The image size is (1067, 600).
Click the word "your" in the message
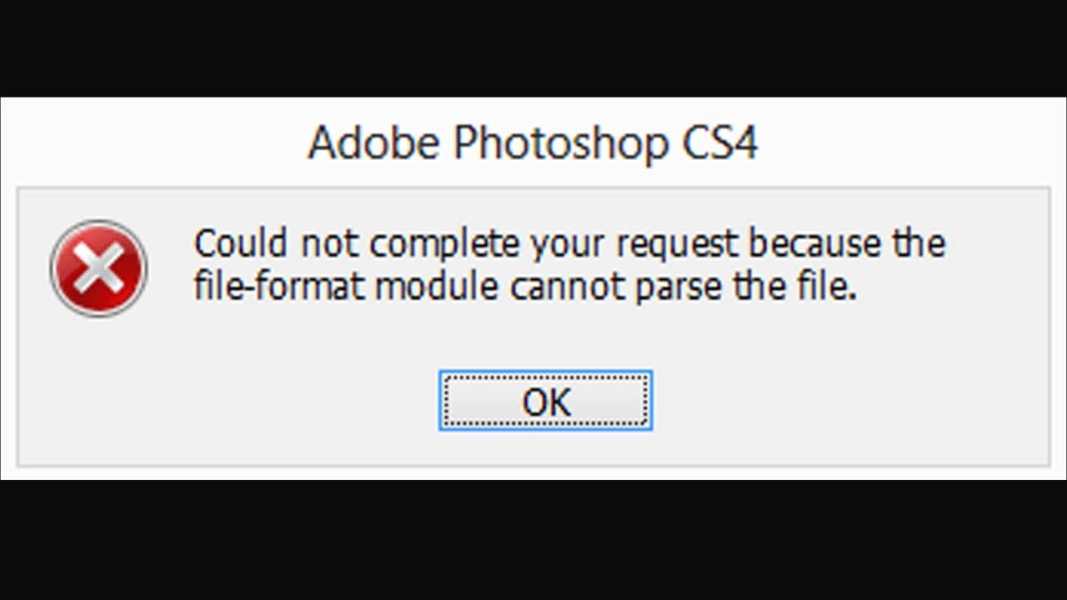click(x=574, y=244)
